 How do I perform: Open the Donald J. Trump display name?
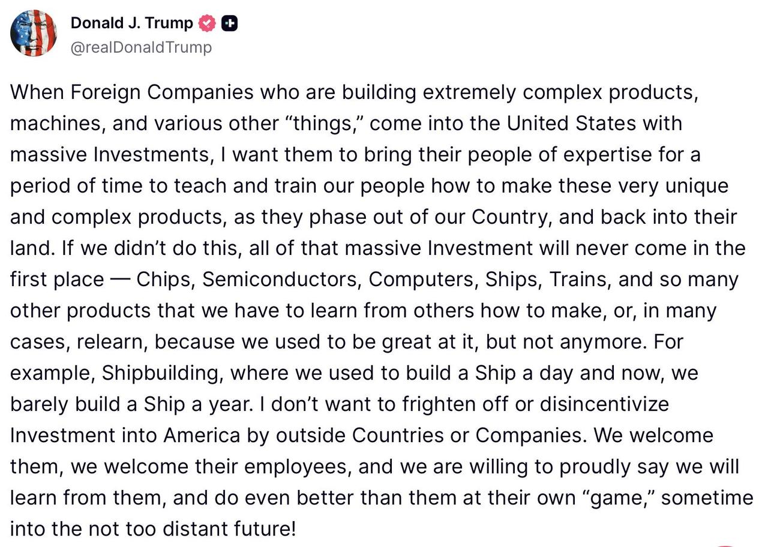[x=132, y=23]
